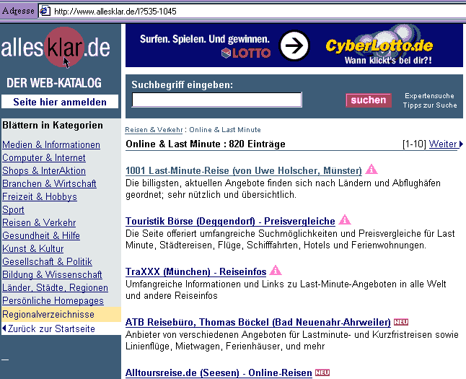Image resolution: width=466 pixels, height=379 pixels.
Task: Open ATB Reisebüro, Thomas Böckel listing
Action: 258,323
